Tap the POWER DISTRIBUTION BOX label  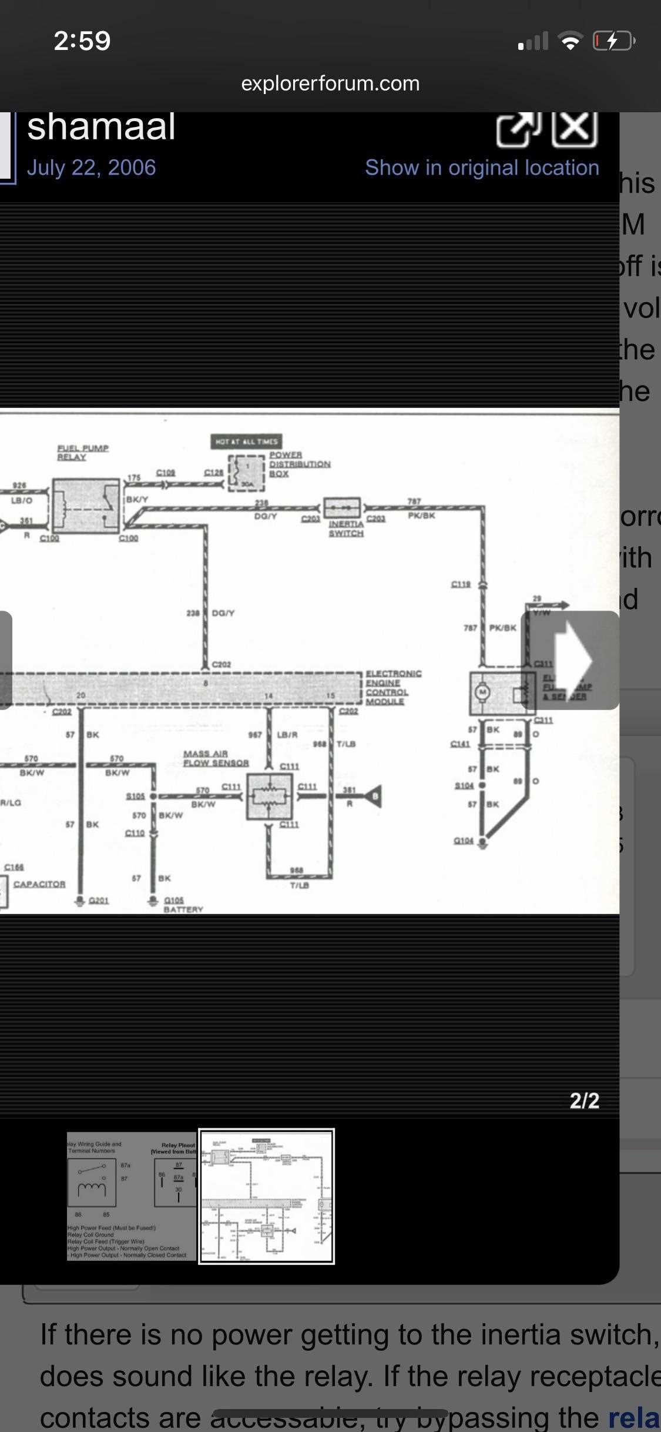pos(300,464)
